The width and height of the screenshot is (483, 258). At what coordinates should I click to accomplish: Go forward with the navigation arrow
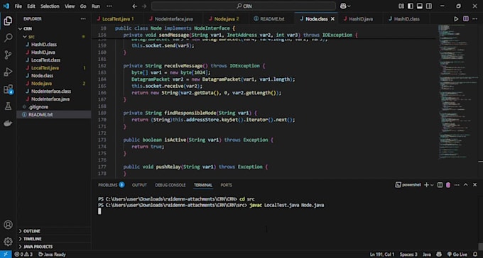click(x=144, y=6)
